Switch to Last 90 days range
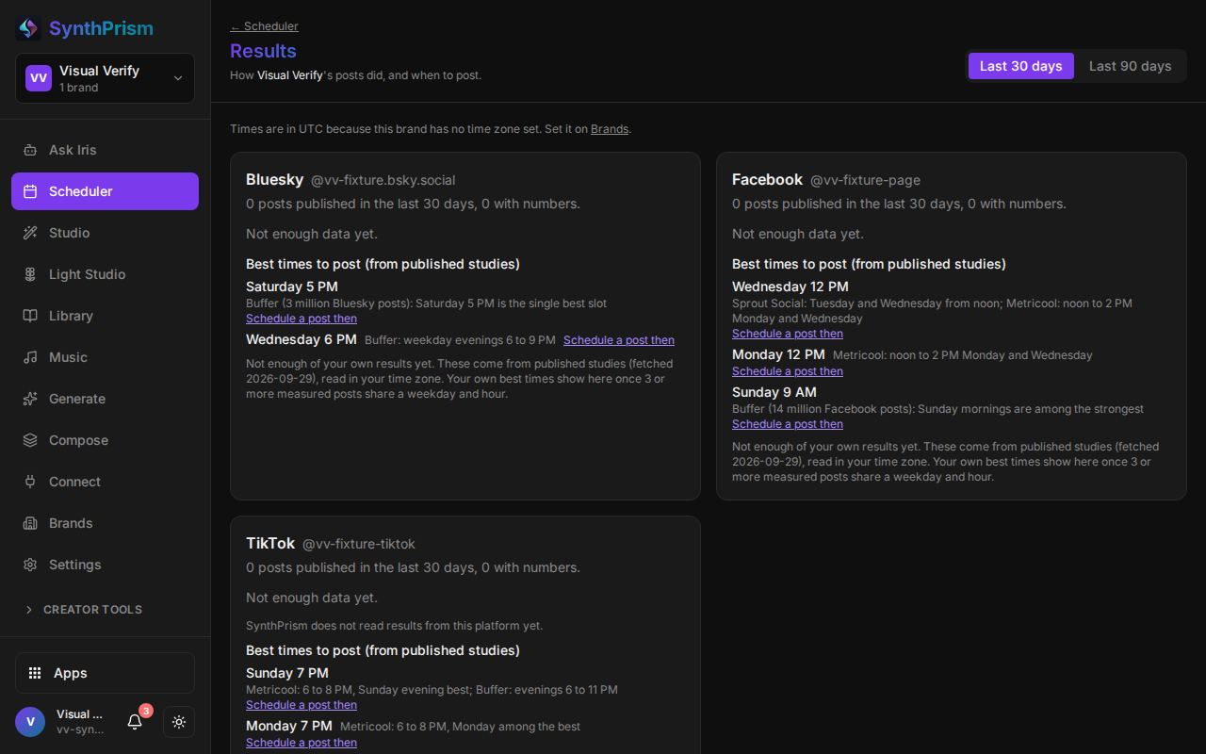The image size is (1206, 754). pyautogui.click(x=1130, y=66)
